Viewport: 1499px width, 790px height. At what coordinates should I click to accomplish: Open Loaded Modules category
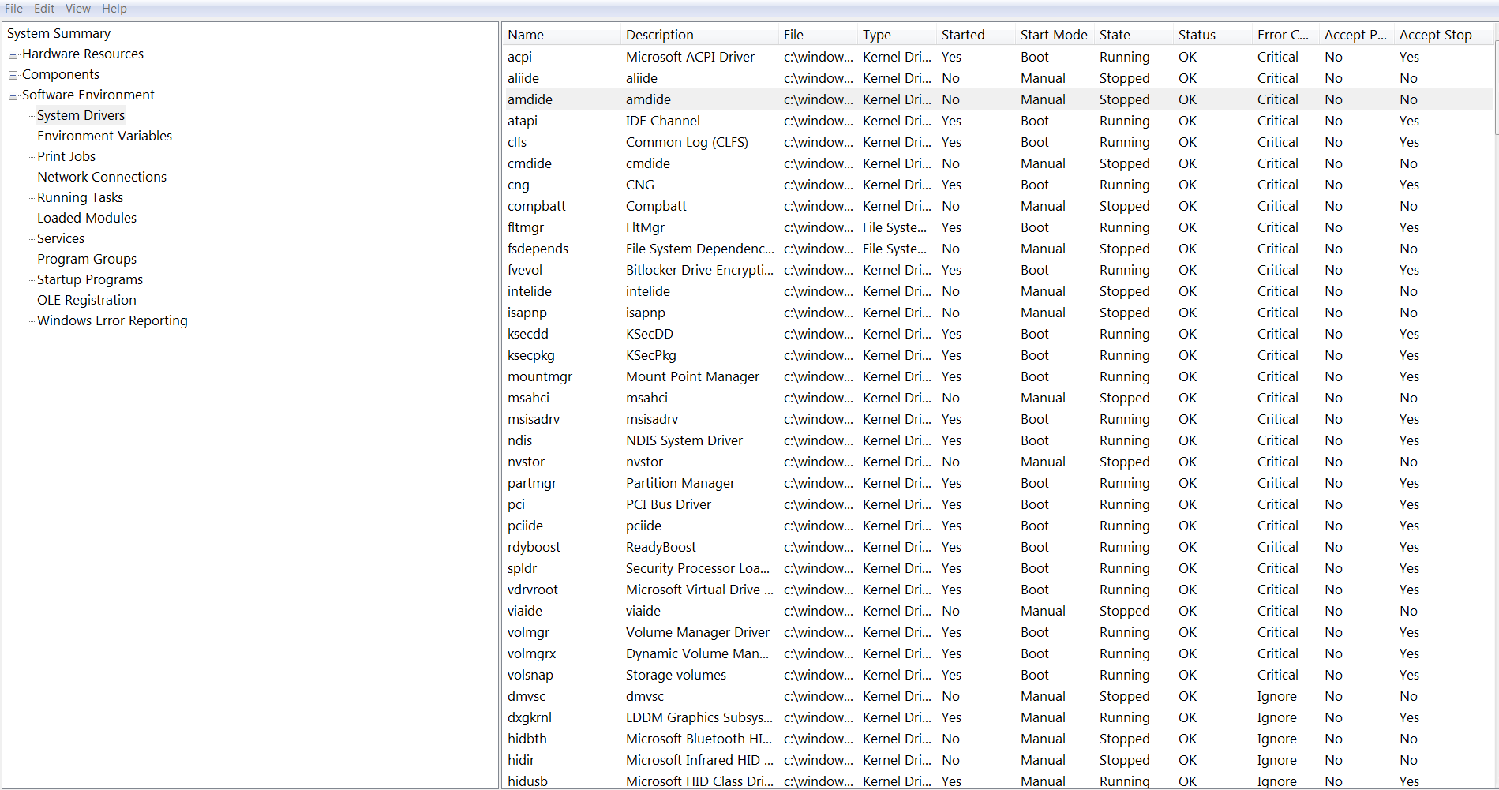[x=87, y=218]
